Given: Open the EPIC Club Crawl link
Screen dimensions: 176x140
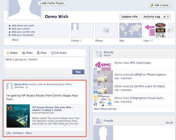Looking at the screenshot, I should pos(140,63).
